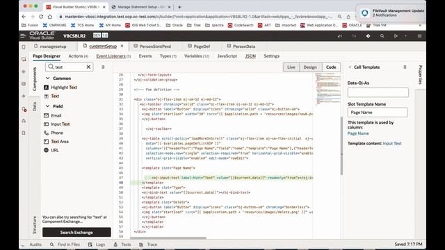Image resolution: width=445 pixels, height=250 pixels.
Task: Open the vertical Structure panel tab
Action: 34,225
